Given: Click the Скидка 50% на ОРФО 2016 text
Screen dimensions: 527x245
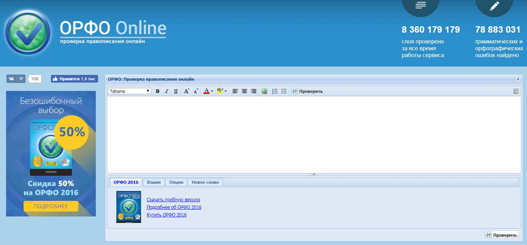Looking at the screenshot, I should point(51,188).
